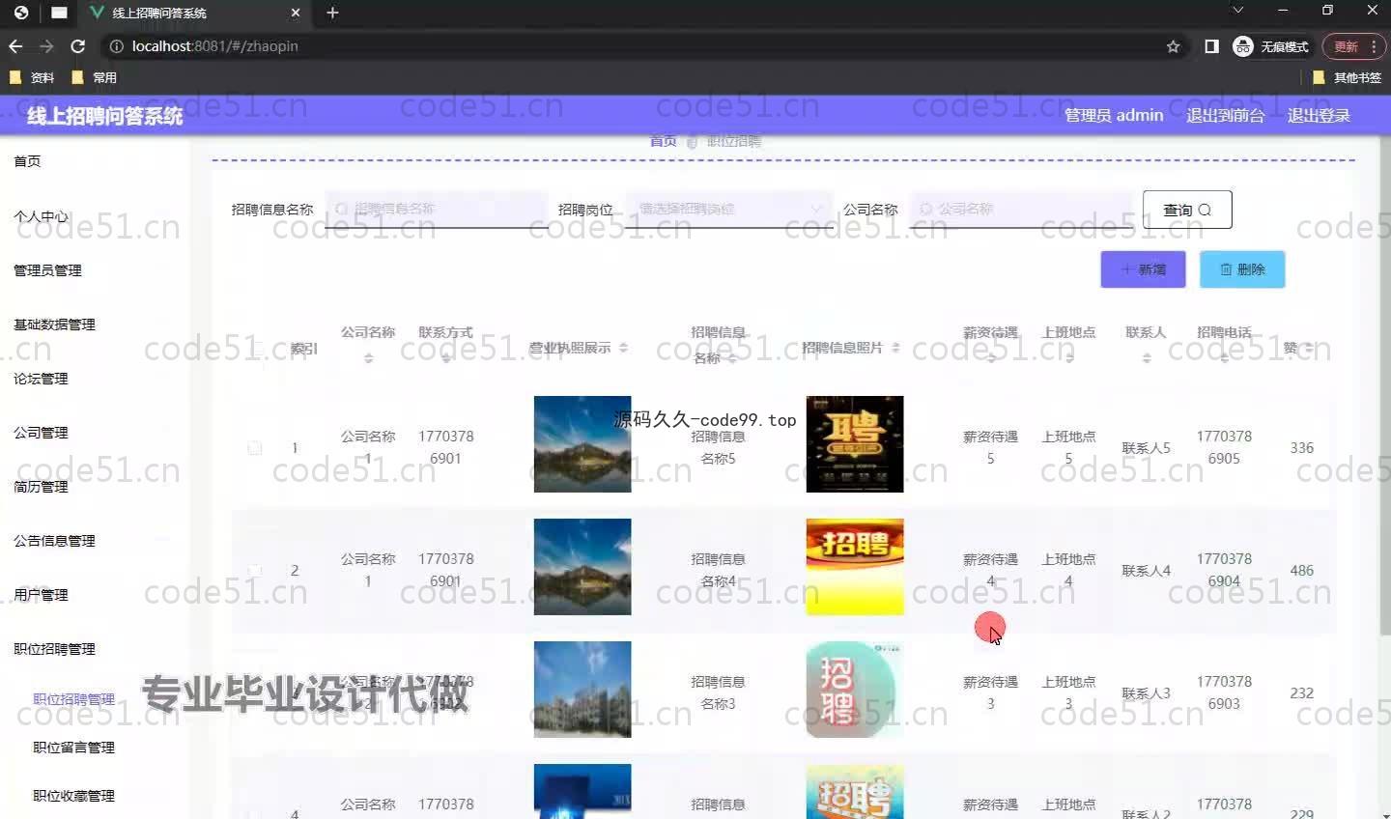The image size is (1391, 819).
Task: Open the 常用 bookmark folder
Action: point(94,77)
